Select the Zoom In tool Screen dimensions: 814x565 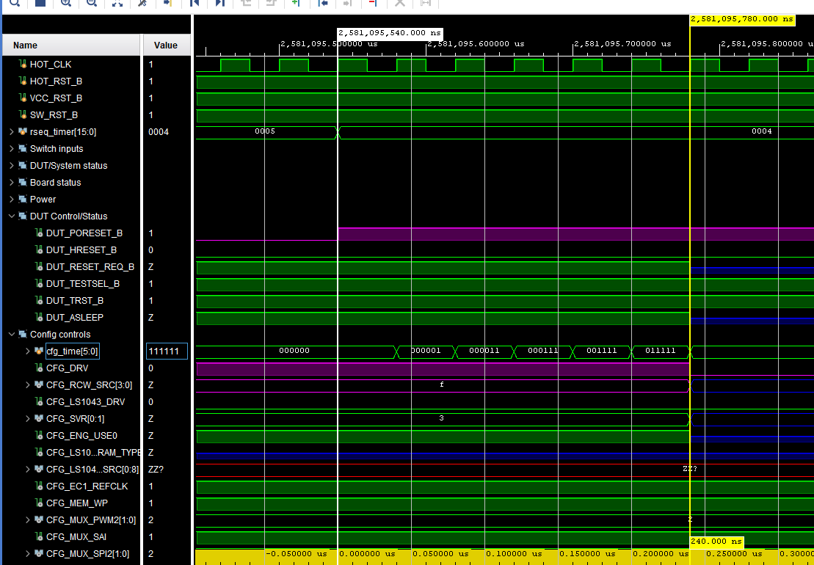coord(65,4)
